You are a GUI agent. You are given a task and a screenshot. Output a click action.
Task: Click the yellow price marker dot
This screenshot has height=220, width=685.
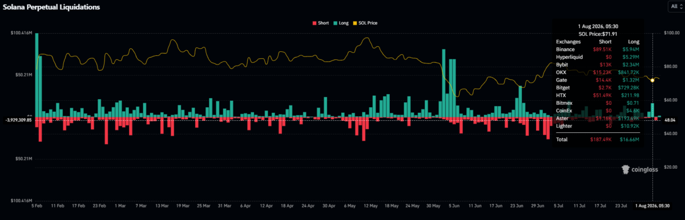[x=652, y=80]
